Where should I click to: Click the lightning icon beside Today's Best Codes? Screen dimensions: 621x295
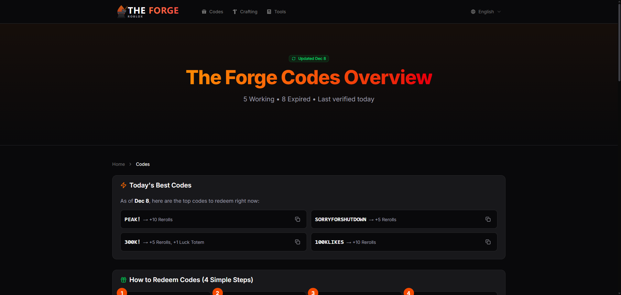[x=123, y=185]
